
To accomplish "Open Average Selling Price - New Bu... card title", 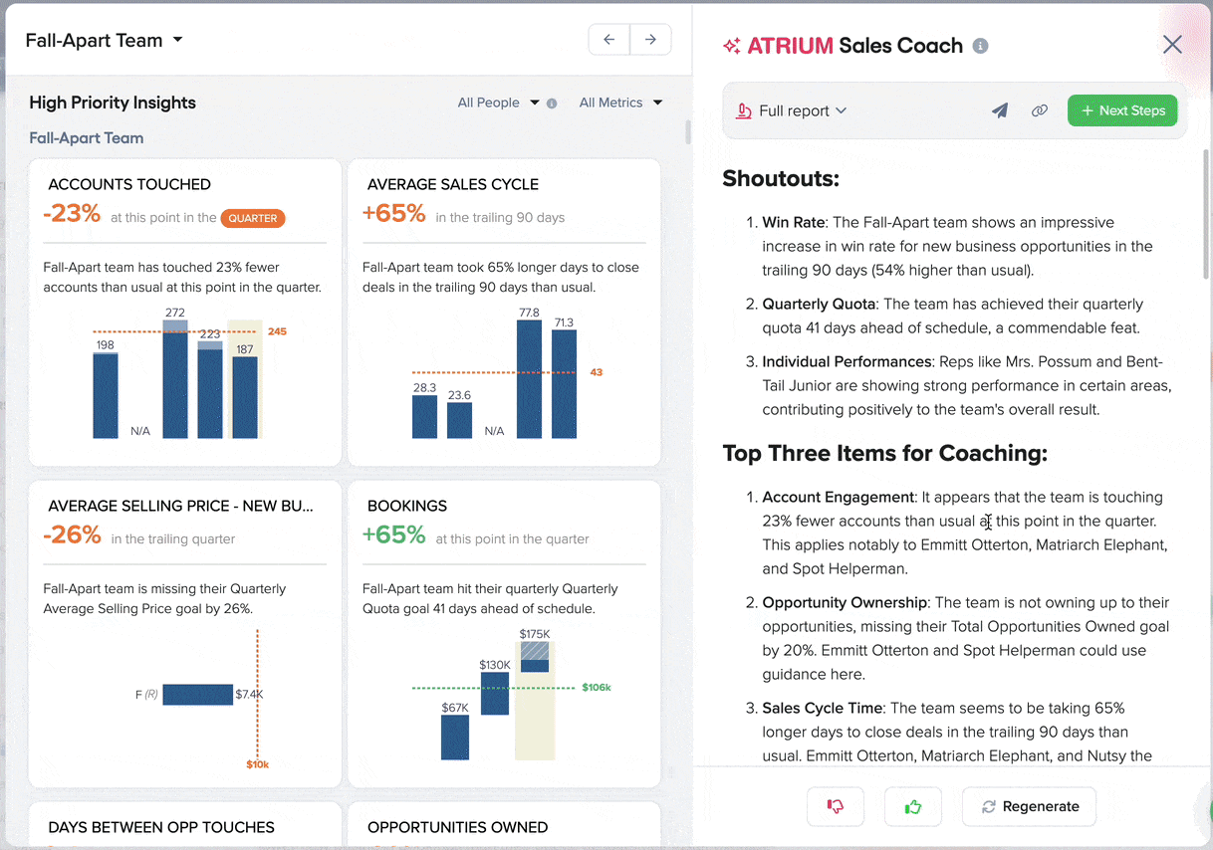I will pos(180,506).
